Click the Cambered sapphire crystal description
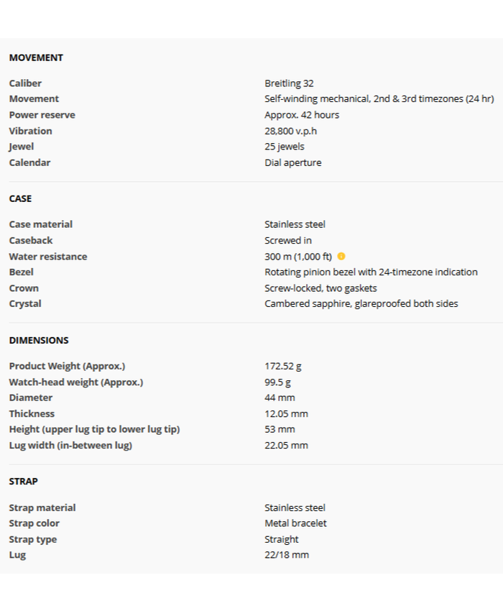The width and height of the screenshot is (503, 611). pos(361,303)
